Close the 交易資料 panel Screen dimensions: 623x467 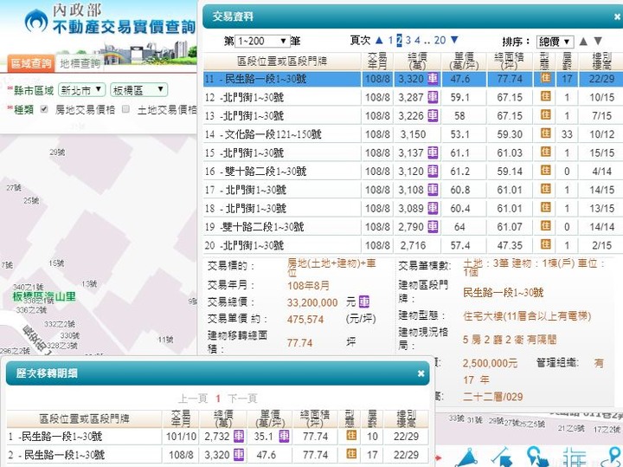[x=617, y=16]
